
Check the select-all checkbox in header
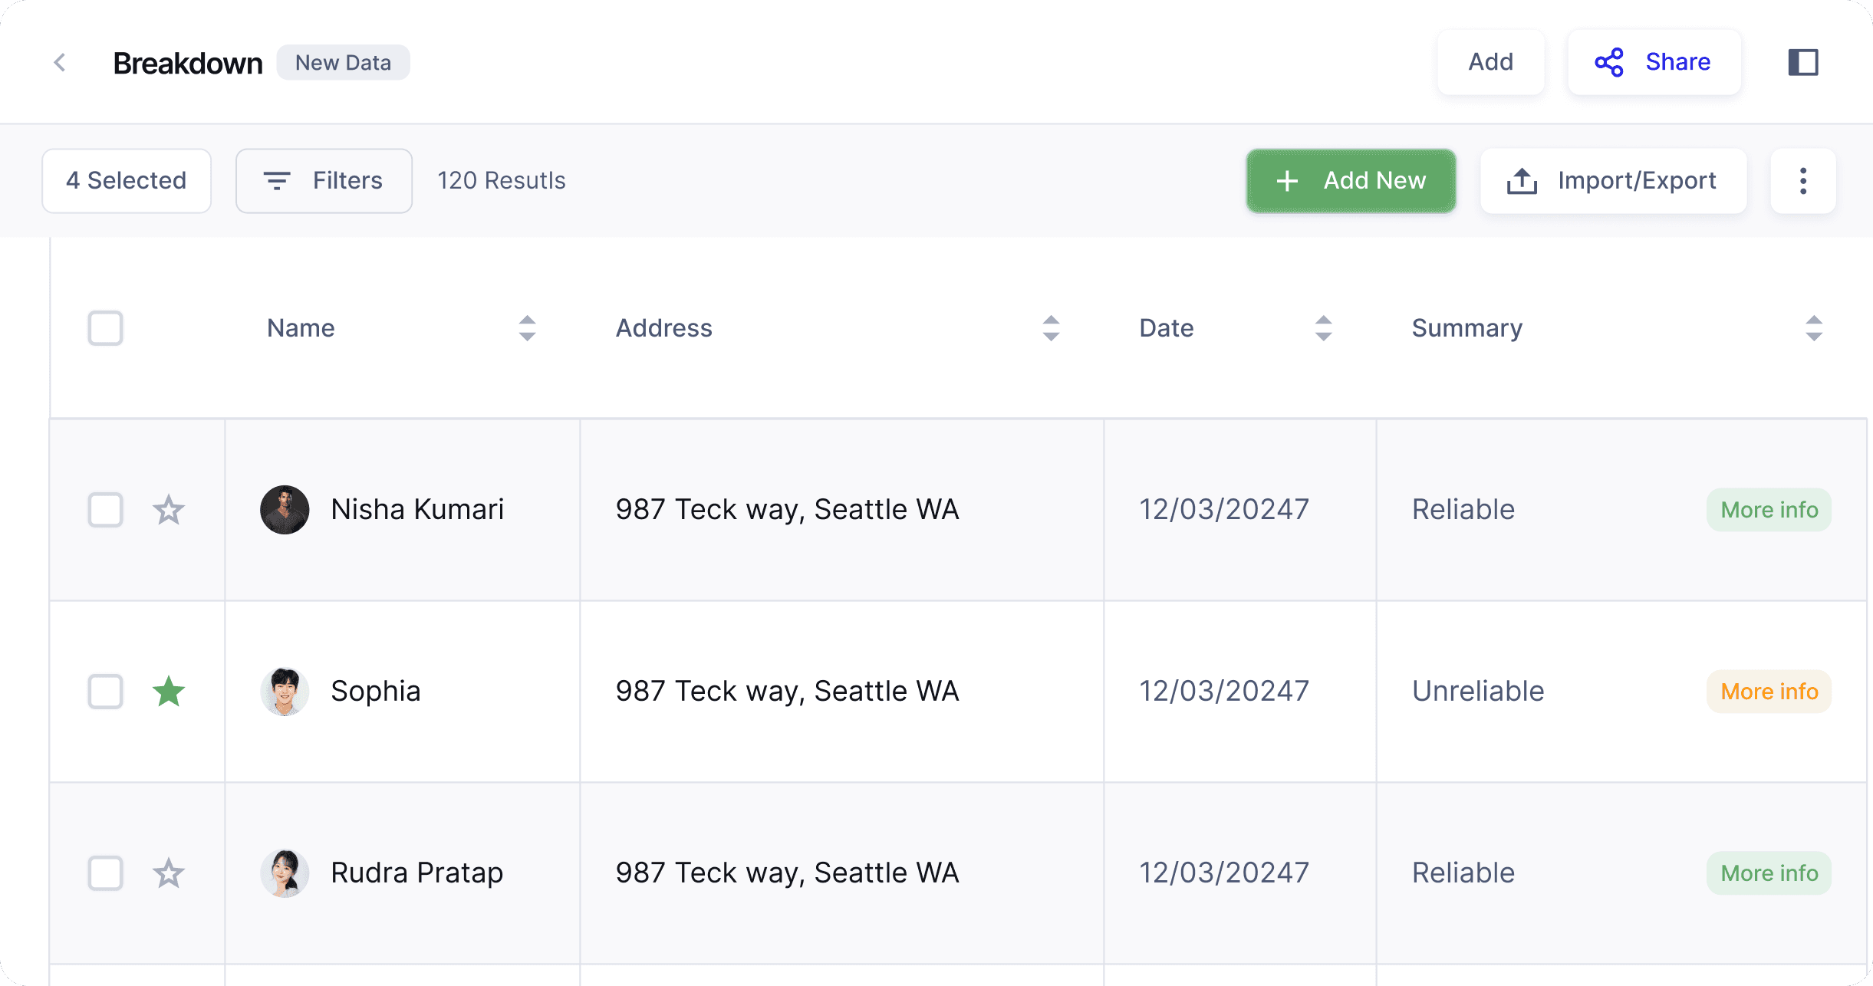(106, 328)
